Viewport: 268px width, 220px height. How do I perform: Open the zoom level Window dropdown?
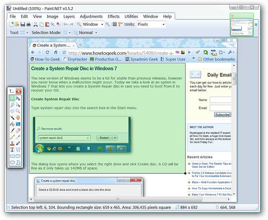click(102, 25)
